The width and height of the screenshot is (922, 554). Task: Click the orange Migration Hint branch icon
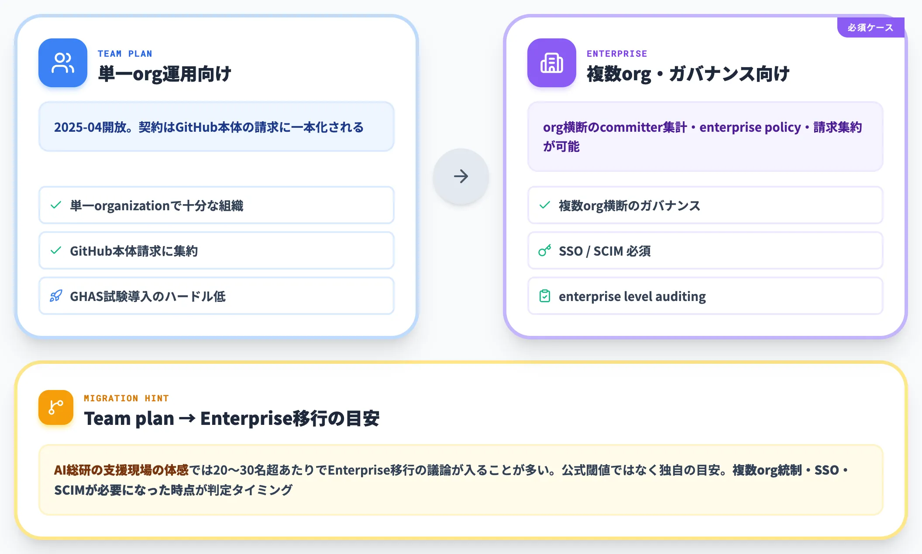[x=56, y=407]
